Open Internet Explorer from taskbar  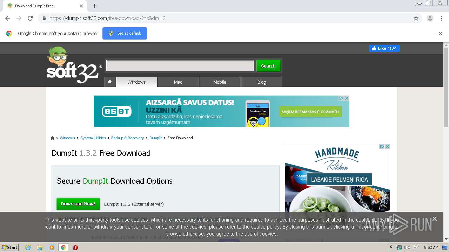[28, 247]
